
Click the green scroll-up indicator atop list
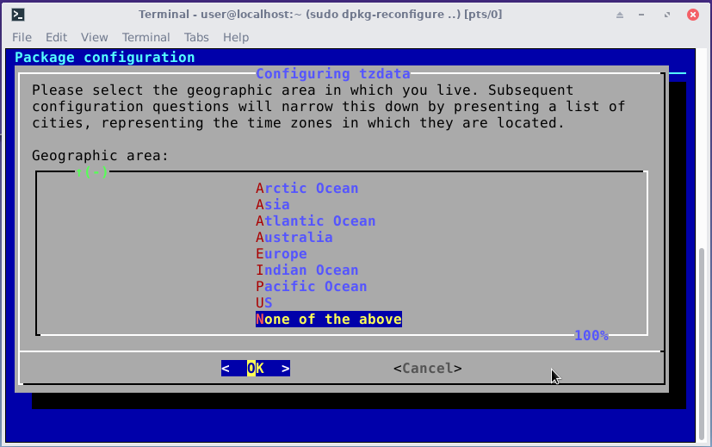(x=92, y=172)
